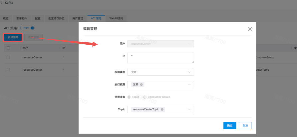This screenshot has height=137, width=297.
Task: Expand the 执行权限 multi-select dropdown
Action: click(x=160, y=85)
